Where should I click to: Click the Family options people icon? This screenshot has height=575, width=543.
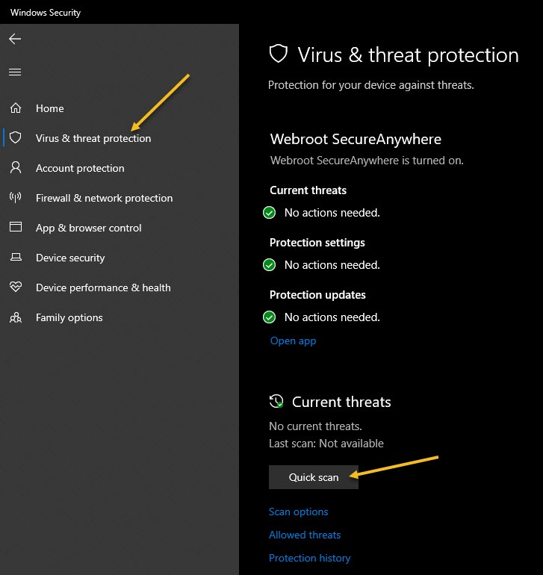pyautogui.click(x=15, y=317)
